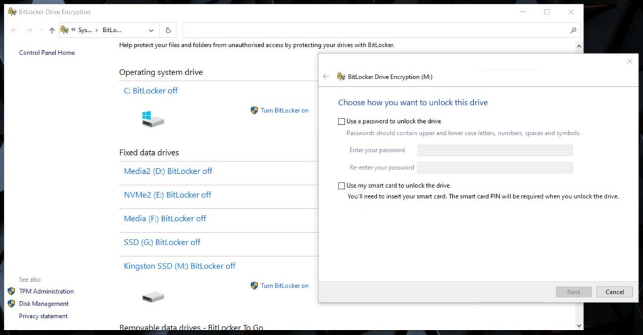Open the Privacy statement link
This screenshot has height=335, width=643.
click(43, 316)
